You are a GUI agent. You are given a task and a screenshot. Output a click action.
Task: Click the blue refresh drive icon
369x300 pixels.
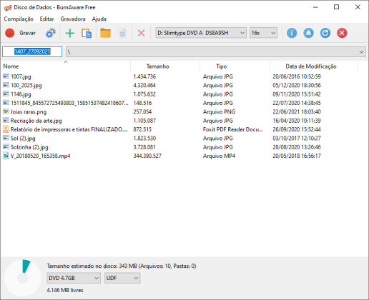click(x=325, y=33)
